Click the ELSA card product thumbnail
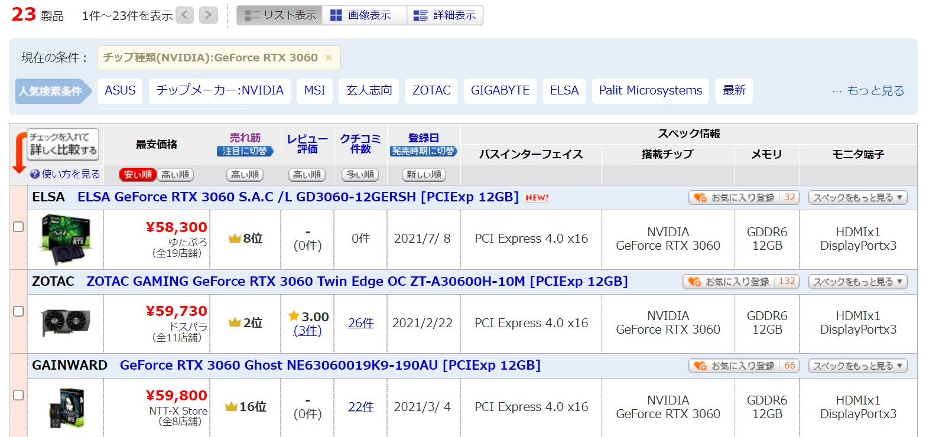Screen dimensions: 926x437 (x=65, y=239)
